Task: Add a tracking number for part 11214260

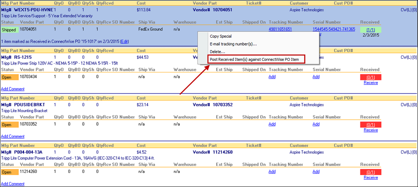Action: 272,171
